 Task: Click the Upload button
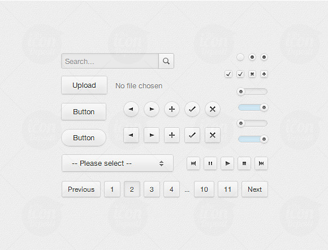[x=84, y=85]
